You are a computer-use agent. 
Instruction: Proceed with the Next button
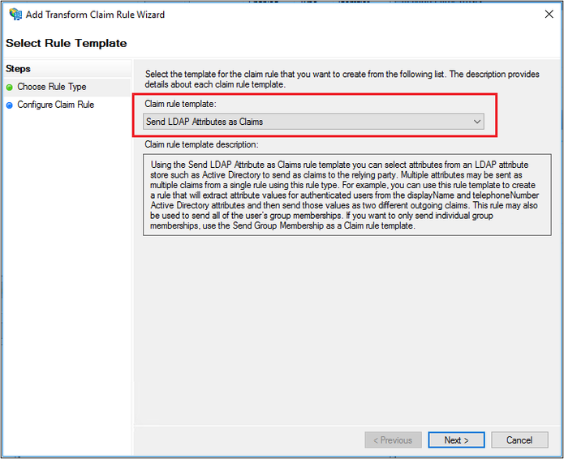(456, 440)
